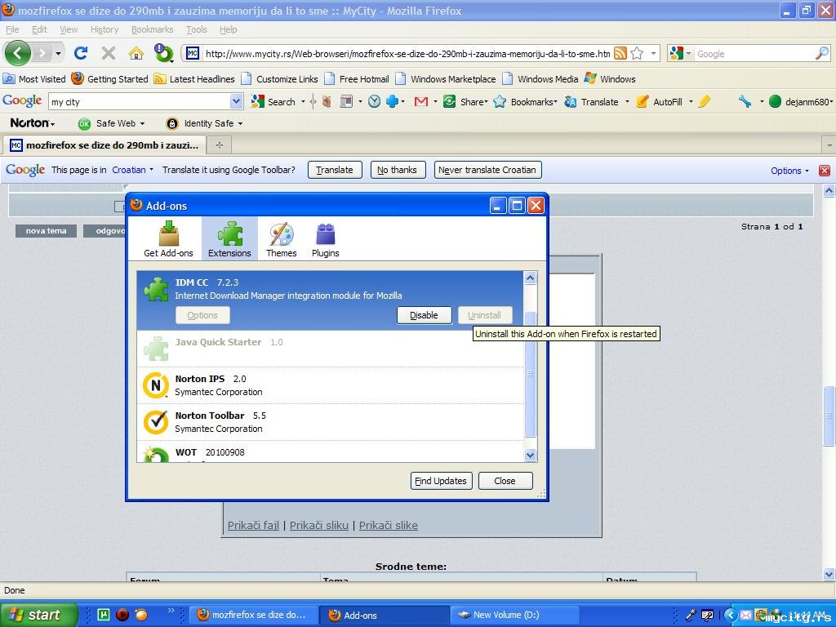Click the clock icon in Google Toolbar
The height and width of the screenshot is (627, 836).
(374, 101)
